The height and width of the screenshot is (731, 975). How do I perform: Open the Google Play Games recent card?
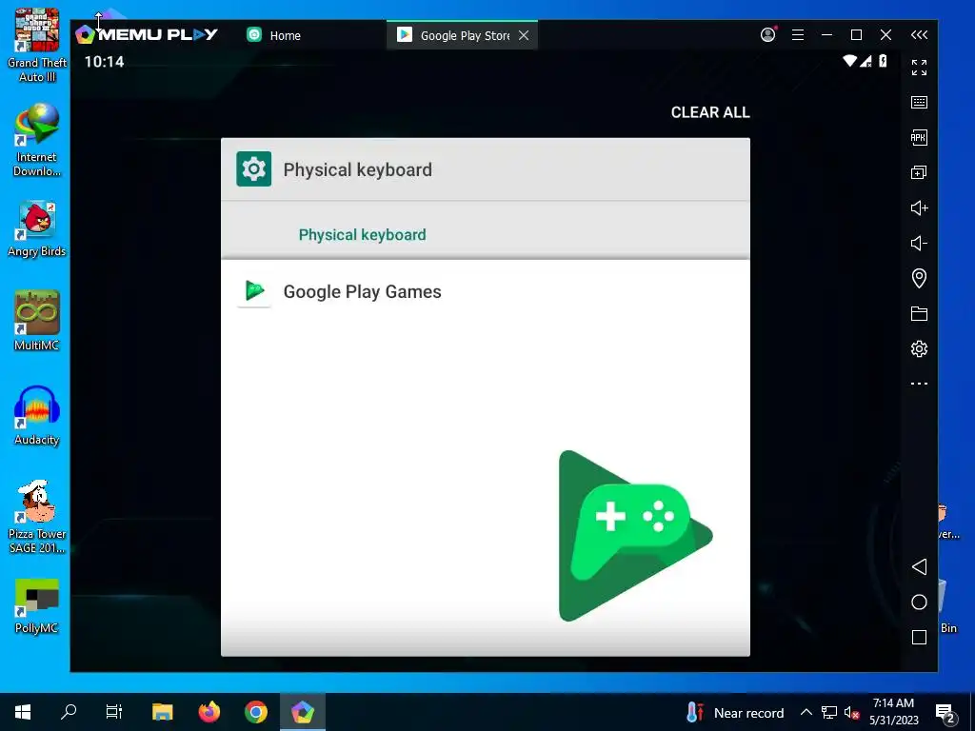[485, 458]
